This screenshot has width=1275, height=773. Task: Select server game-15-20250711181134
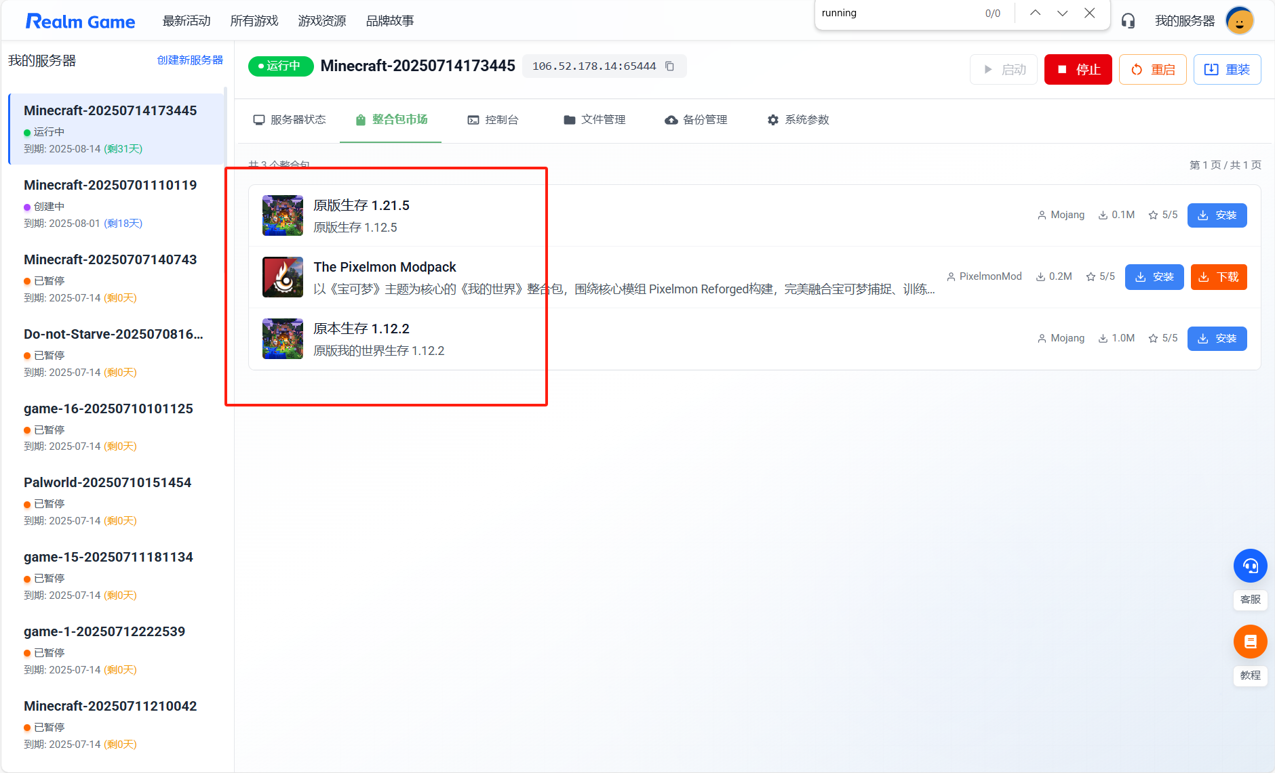pyautogui.click(x=117, y=575)
